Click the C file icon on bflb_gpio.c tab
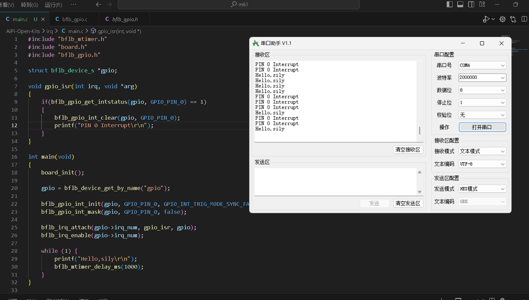This screenshot has width=529, height=300. [x=57, y=19]
